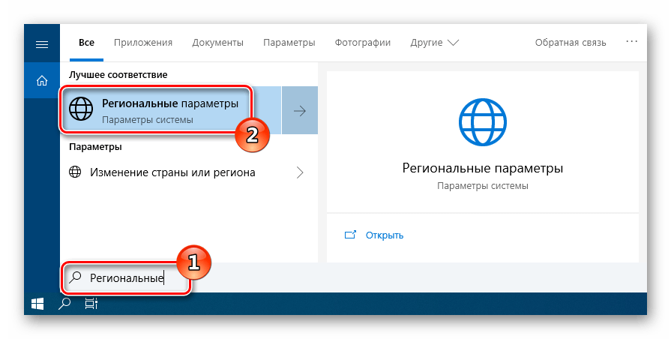Viewport: 671px width, 339px height.
Task: Click the Windows Start button
Action: (x=37, y=304)
